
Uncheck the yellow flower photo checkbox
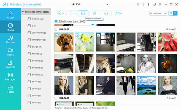[x=78, y=35]
